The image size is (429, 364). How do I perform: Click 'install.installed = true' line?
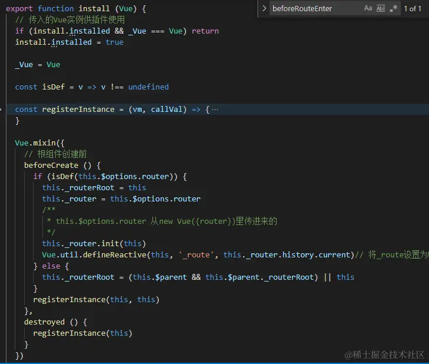coord(69,42)
